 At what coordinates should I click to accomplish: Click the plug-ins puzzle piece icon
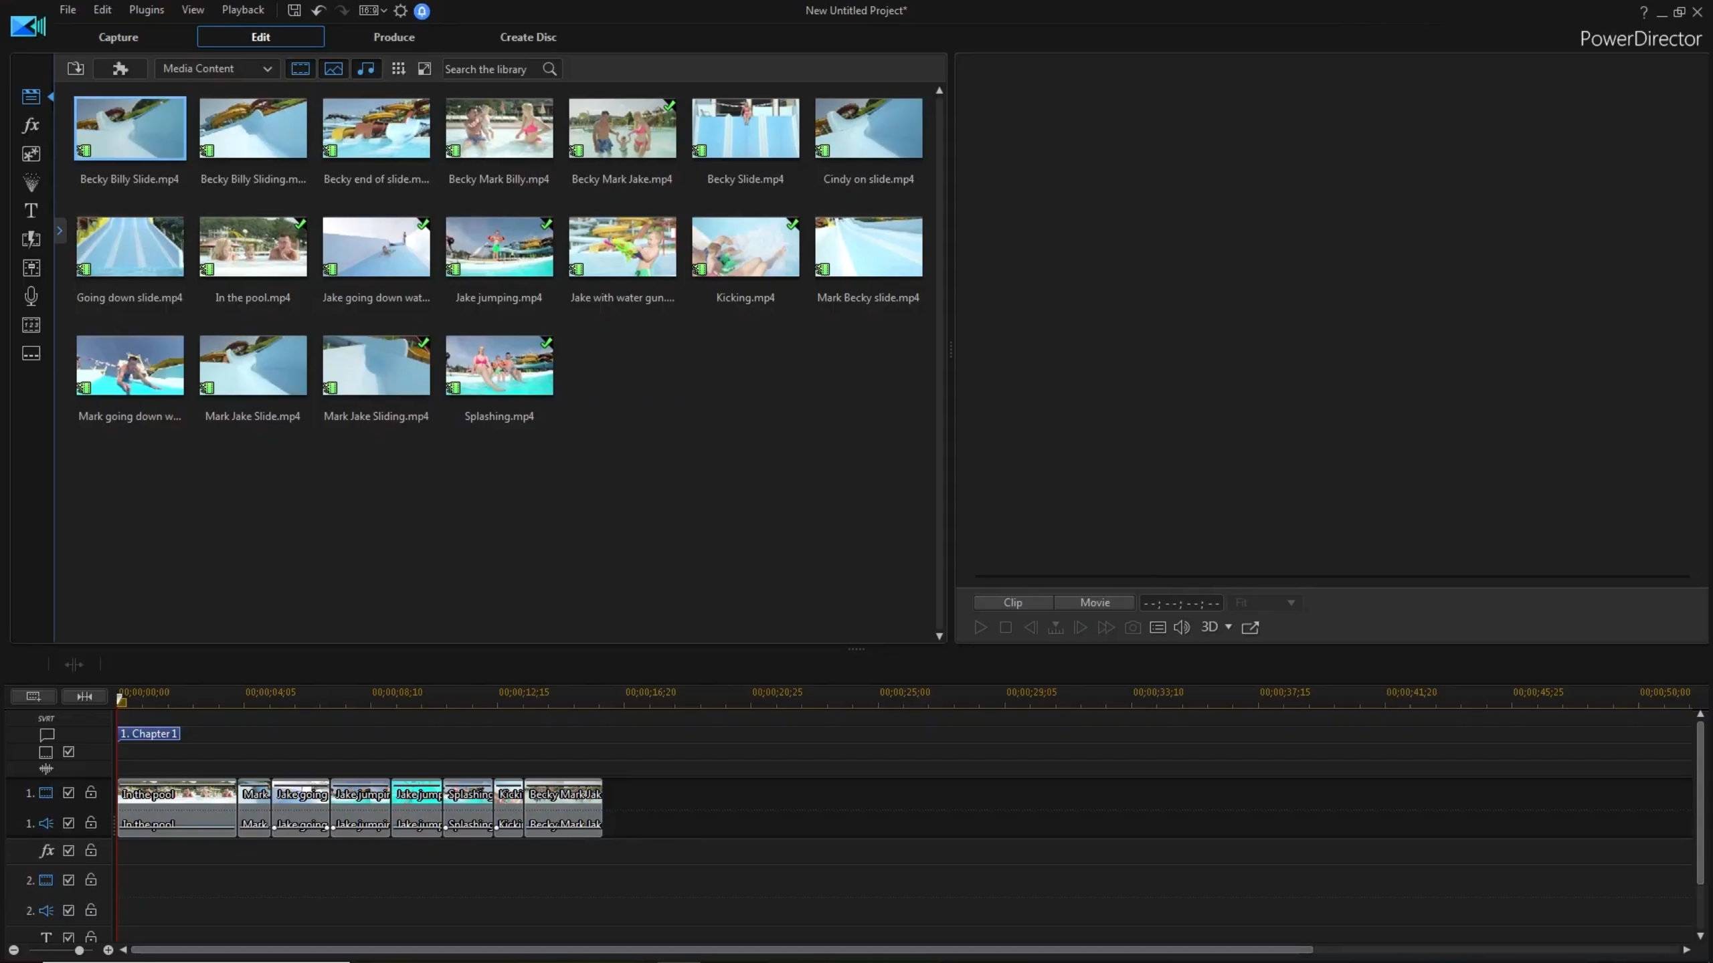click(120, 68)
